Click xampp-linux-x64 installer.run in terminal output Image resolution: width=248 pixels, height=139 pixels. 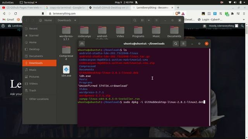coord(109,99)
